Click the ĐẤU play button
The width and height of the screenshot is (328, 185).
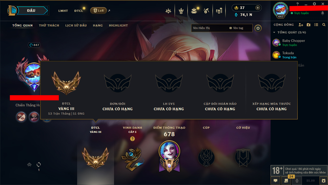pos(31,11)
